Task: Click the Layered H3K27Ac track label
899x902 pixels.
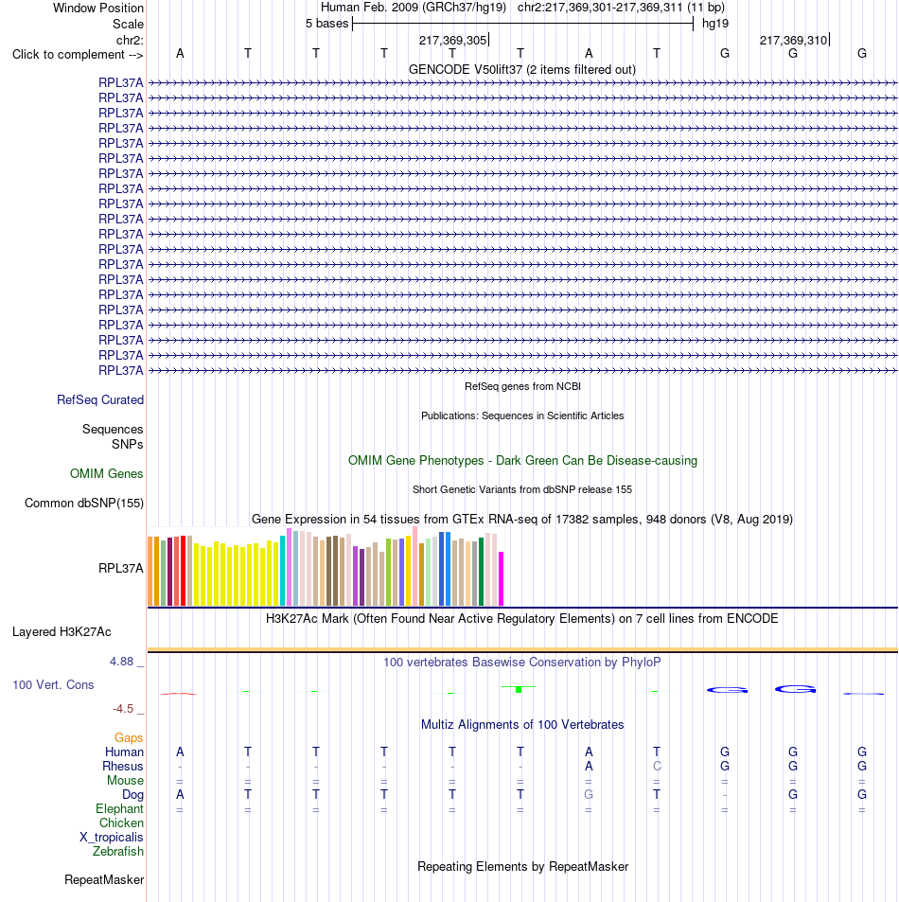Action: pos(62,631)
